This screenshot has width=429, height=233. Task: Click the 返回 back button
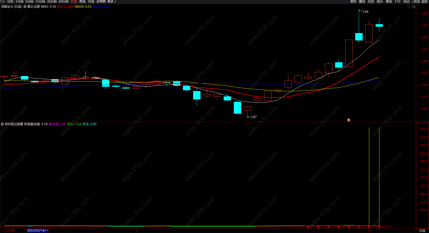[x=424, y=2]
